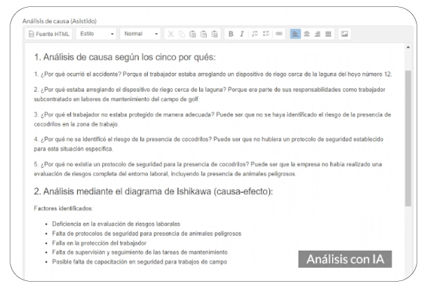Toggle bold formatting

[231, 34]
